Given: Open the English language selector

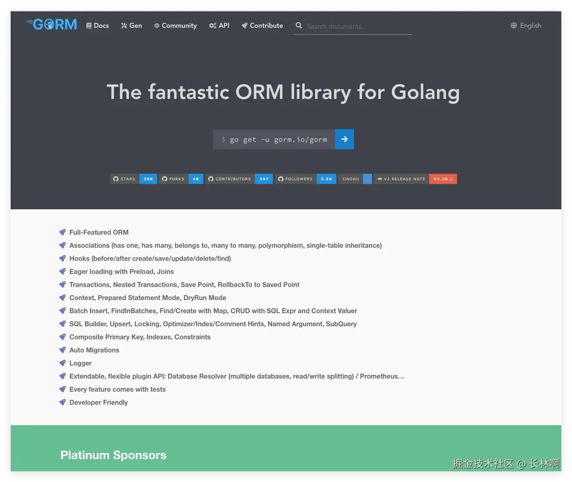Looking at the screenshot, I should [531, 25].
